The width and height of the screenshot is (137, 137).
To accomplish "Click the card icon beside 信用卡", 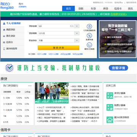I will tap(4, 42).
